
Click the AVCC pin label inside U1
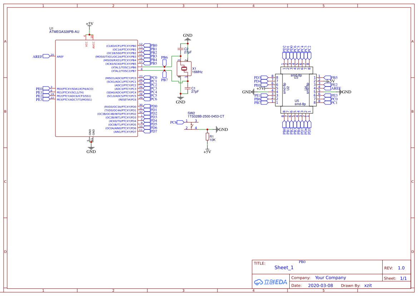coord(94,45)
